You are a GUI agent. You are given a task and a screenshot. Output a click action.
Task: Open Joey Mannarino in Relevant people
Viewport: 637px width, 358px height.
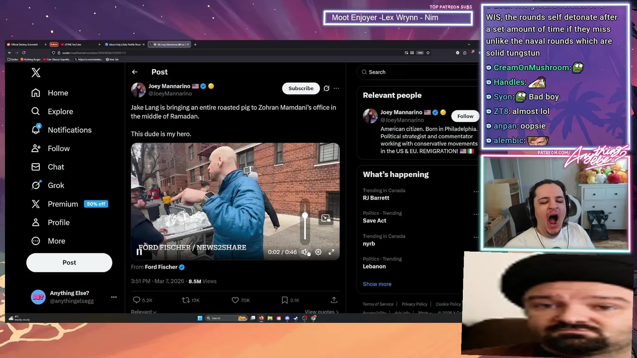[402, 112]
